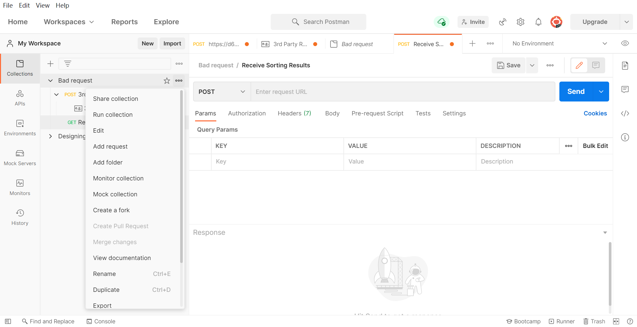This screenshot has height=327, width=637.
Task: Open the code snippet icon
Action: click(x=625, y=113)
